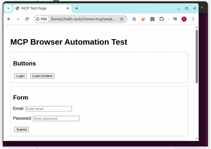Minimize the Chrome window
Screen dimensions: 211x149
(179, 8)
